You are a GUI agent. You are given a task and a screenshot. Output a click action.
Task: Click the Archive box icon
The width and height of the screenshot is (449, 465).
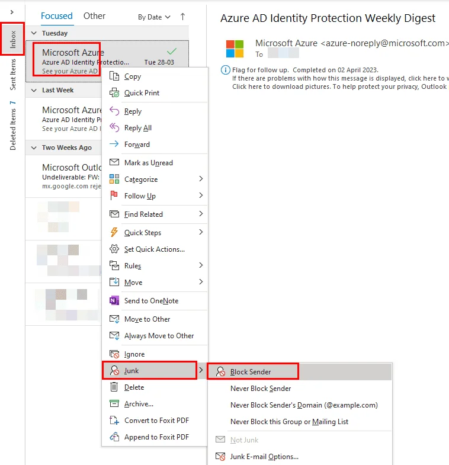tap(114, 403)
